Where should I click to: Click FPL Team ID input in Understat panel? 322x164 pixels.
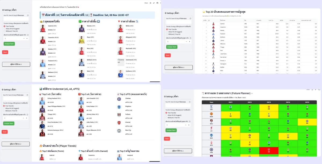[x=16, y=98]
